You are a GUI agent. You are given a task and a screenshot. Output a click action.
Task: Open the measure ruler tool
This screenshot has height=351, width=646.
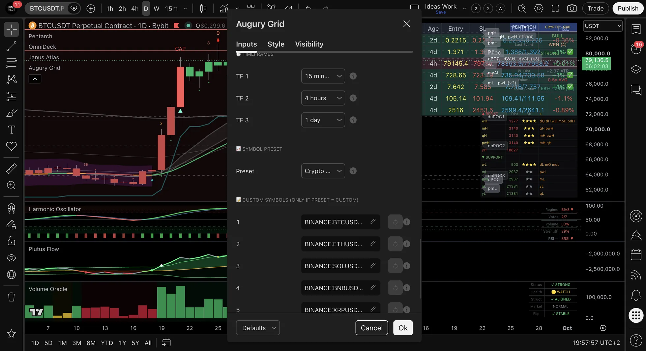click(12, 168)
